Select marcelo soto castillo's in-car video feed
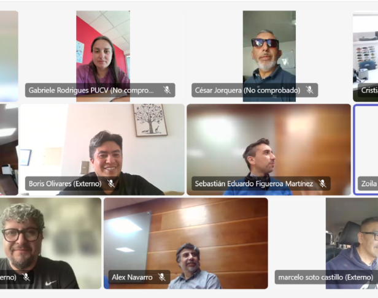Viewport: 378px width, 298px height. tap(352, 243)
